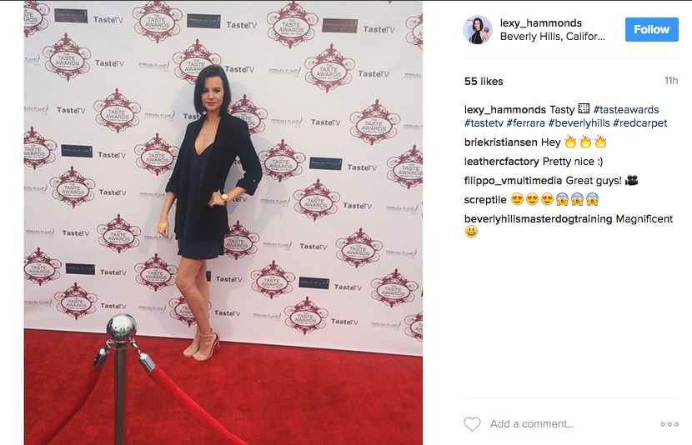Follow the lexy_hammonds account
Screen dimensions: 692x445
651,29
